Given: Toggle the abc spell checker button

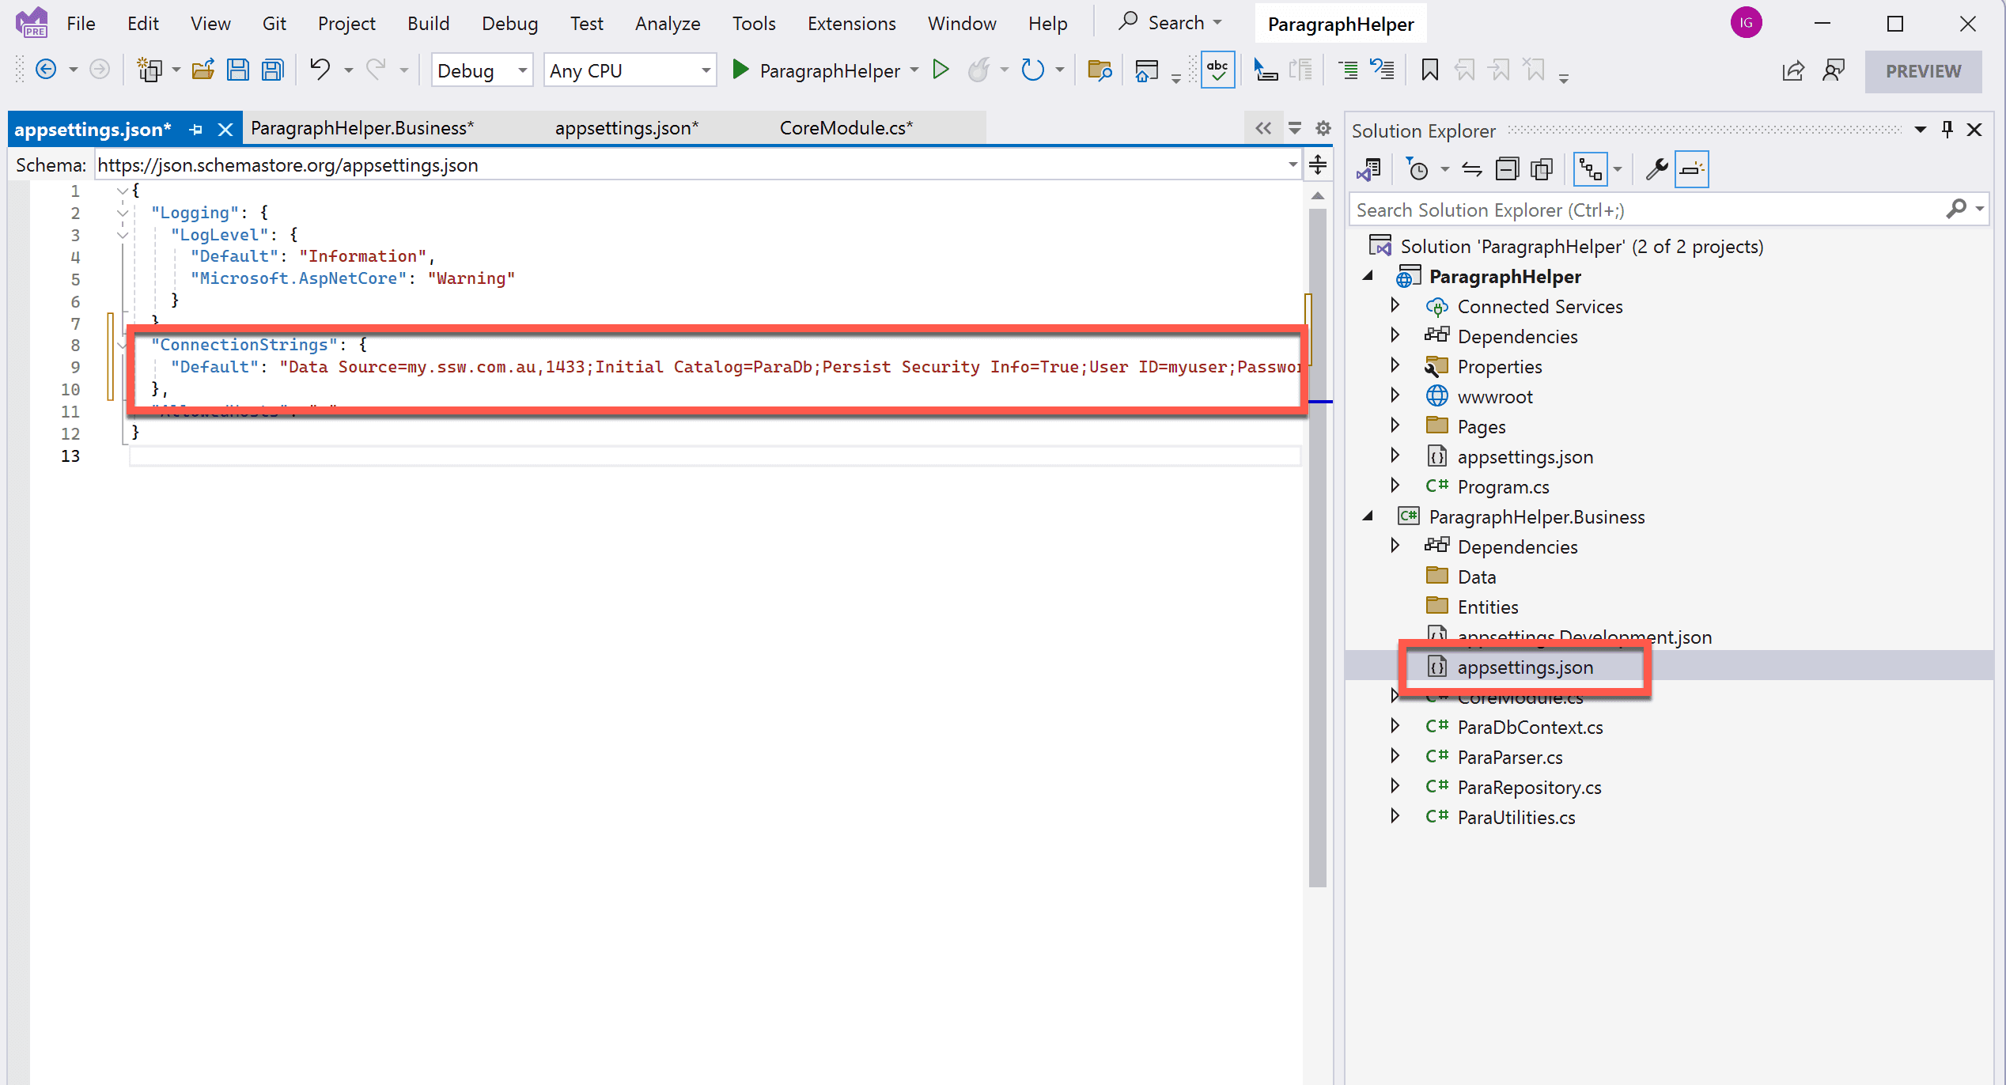Looking at the screenshot, I should point(1217,70).
